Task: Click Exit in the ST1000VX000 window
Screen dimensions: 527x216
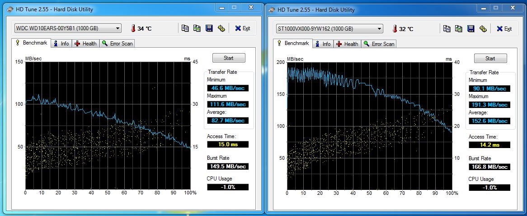Action: [x=504, y=29]
